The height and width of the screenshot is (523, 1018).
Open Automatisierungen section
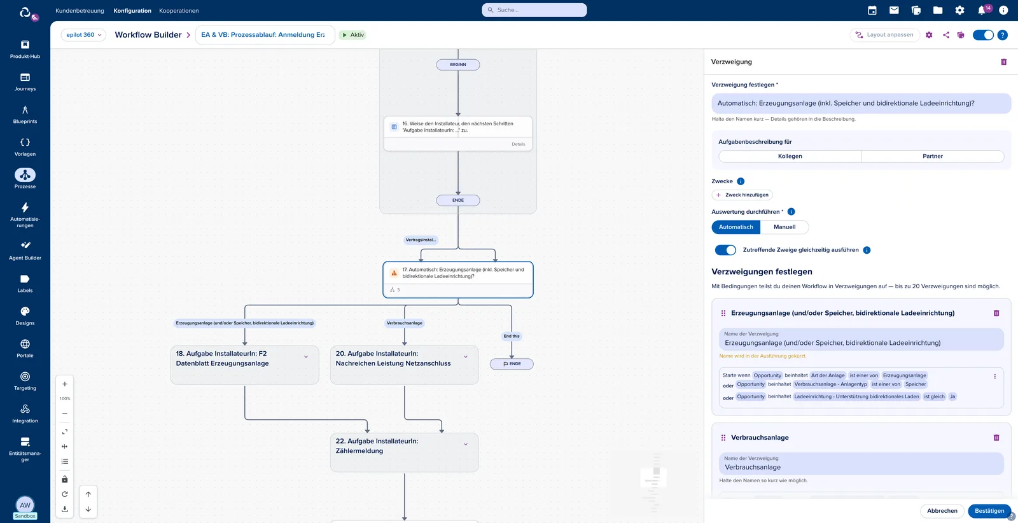click(x=25, y=214)
